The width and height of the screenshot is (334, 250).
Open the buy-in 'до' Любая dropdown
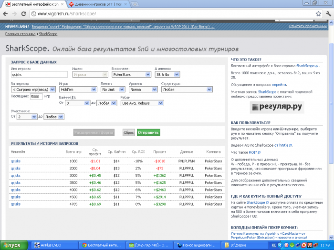(107, 103)
